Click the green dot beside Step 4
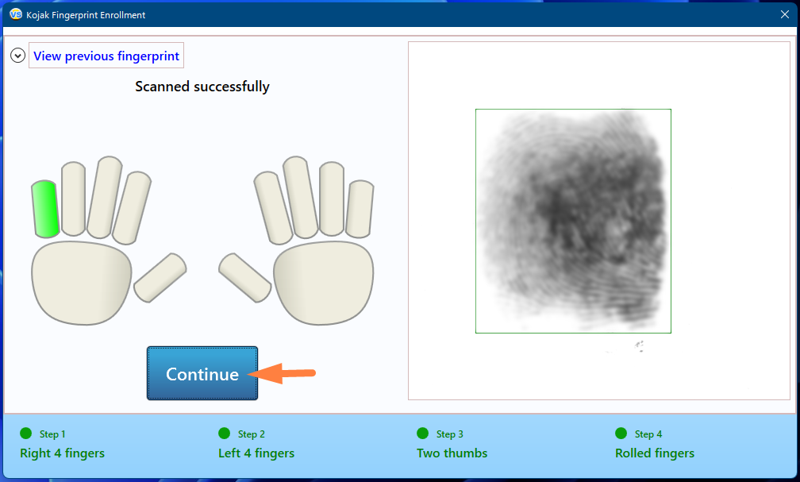 pos(621,434)
